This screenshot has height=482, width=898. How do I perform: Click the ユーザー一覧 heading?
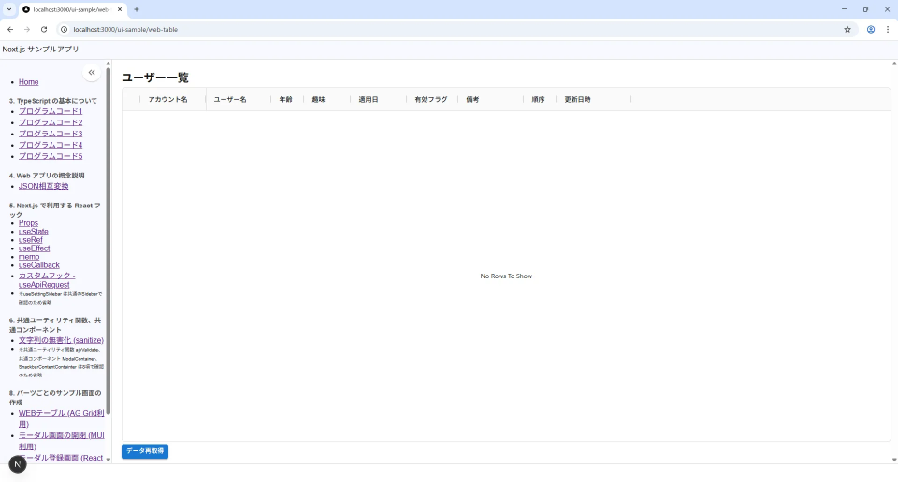[155, 78]
